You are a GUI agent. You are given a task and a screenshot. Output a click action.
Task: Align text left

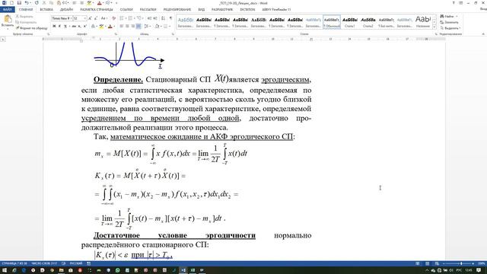pos(122,27)
